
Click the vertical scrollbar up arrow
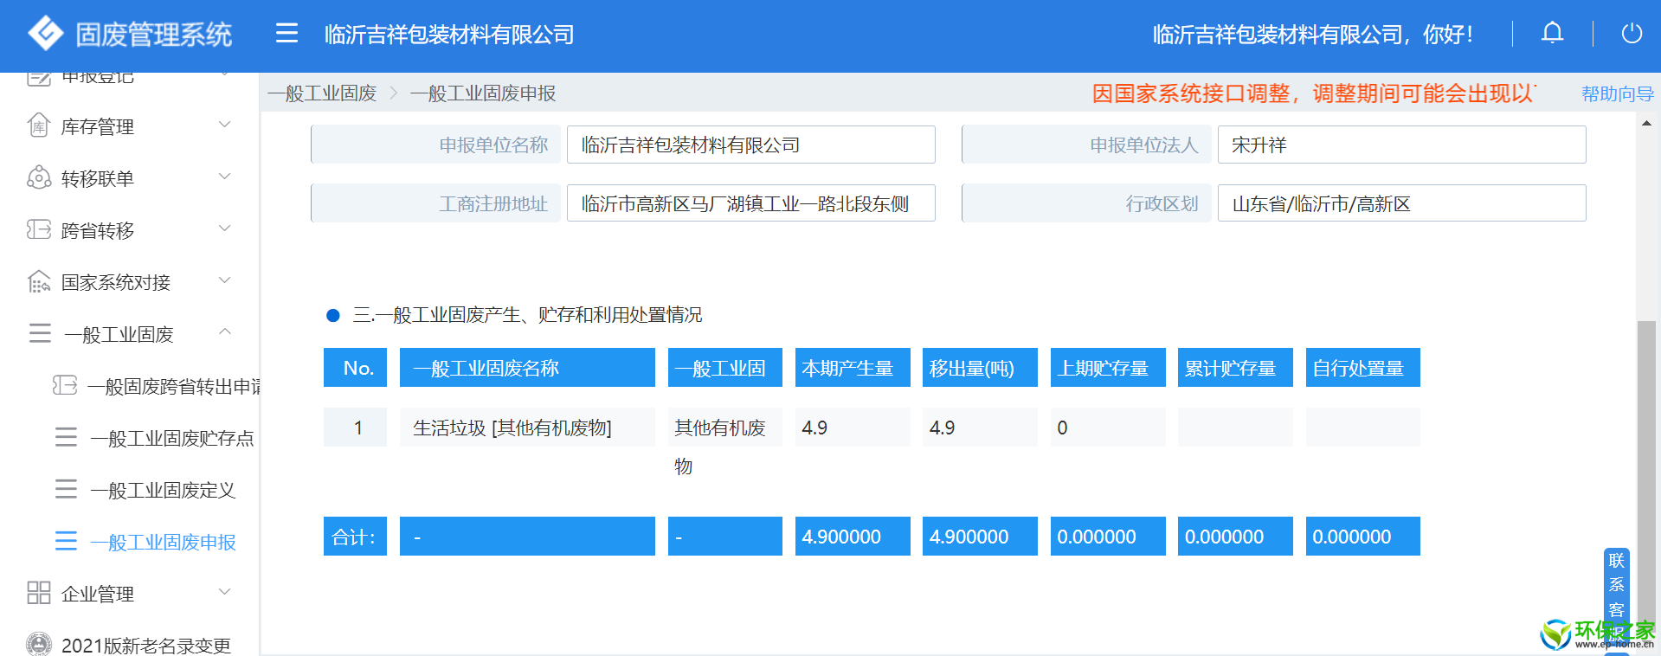pos(1646,124)
